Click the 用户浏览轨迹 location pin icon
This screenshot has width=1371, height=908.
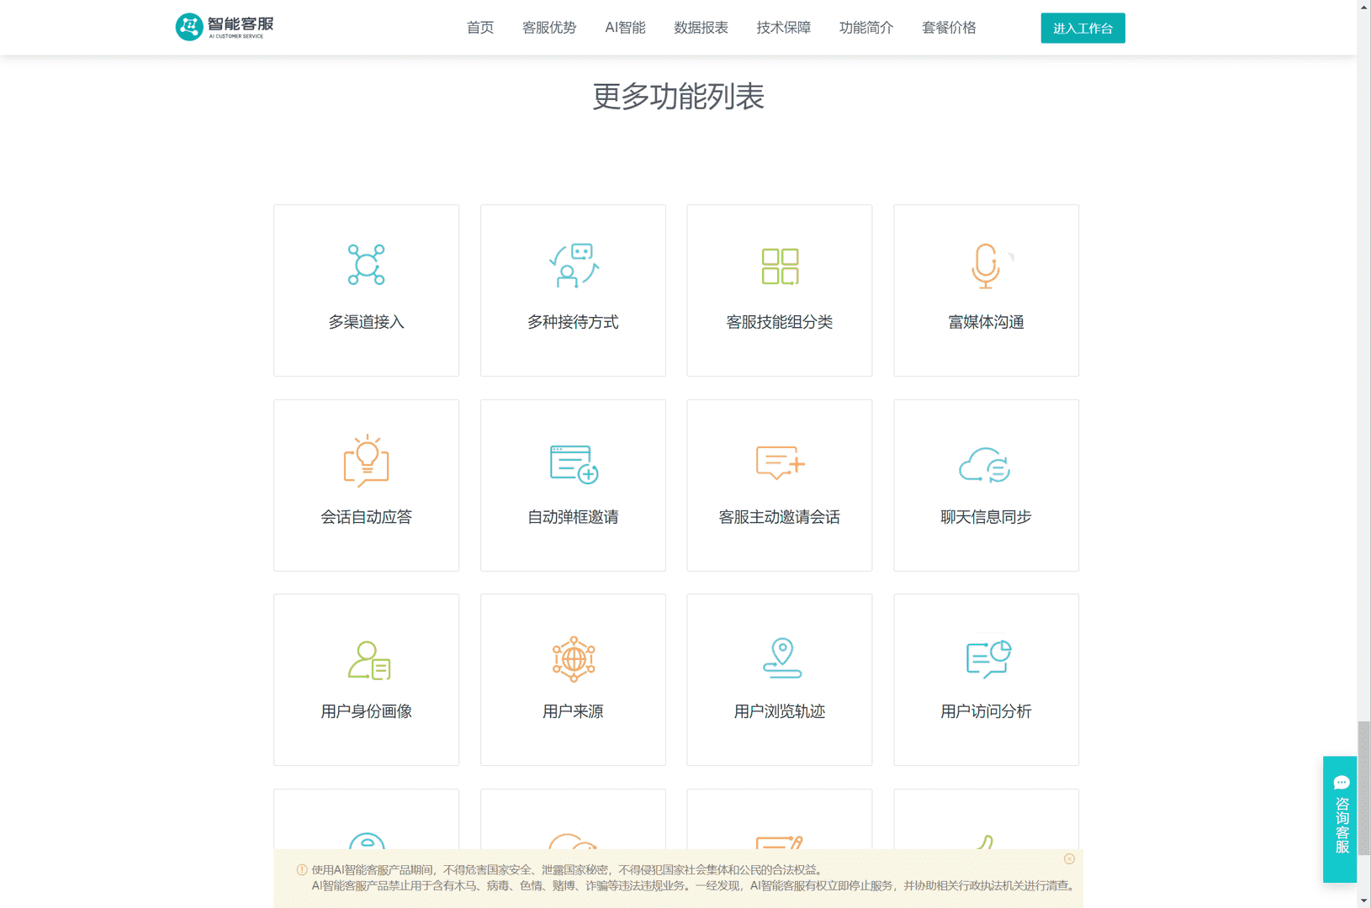[782, 657]
